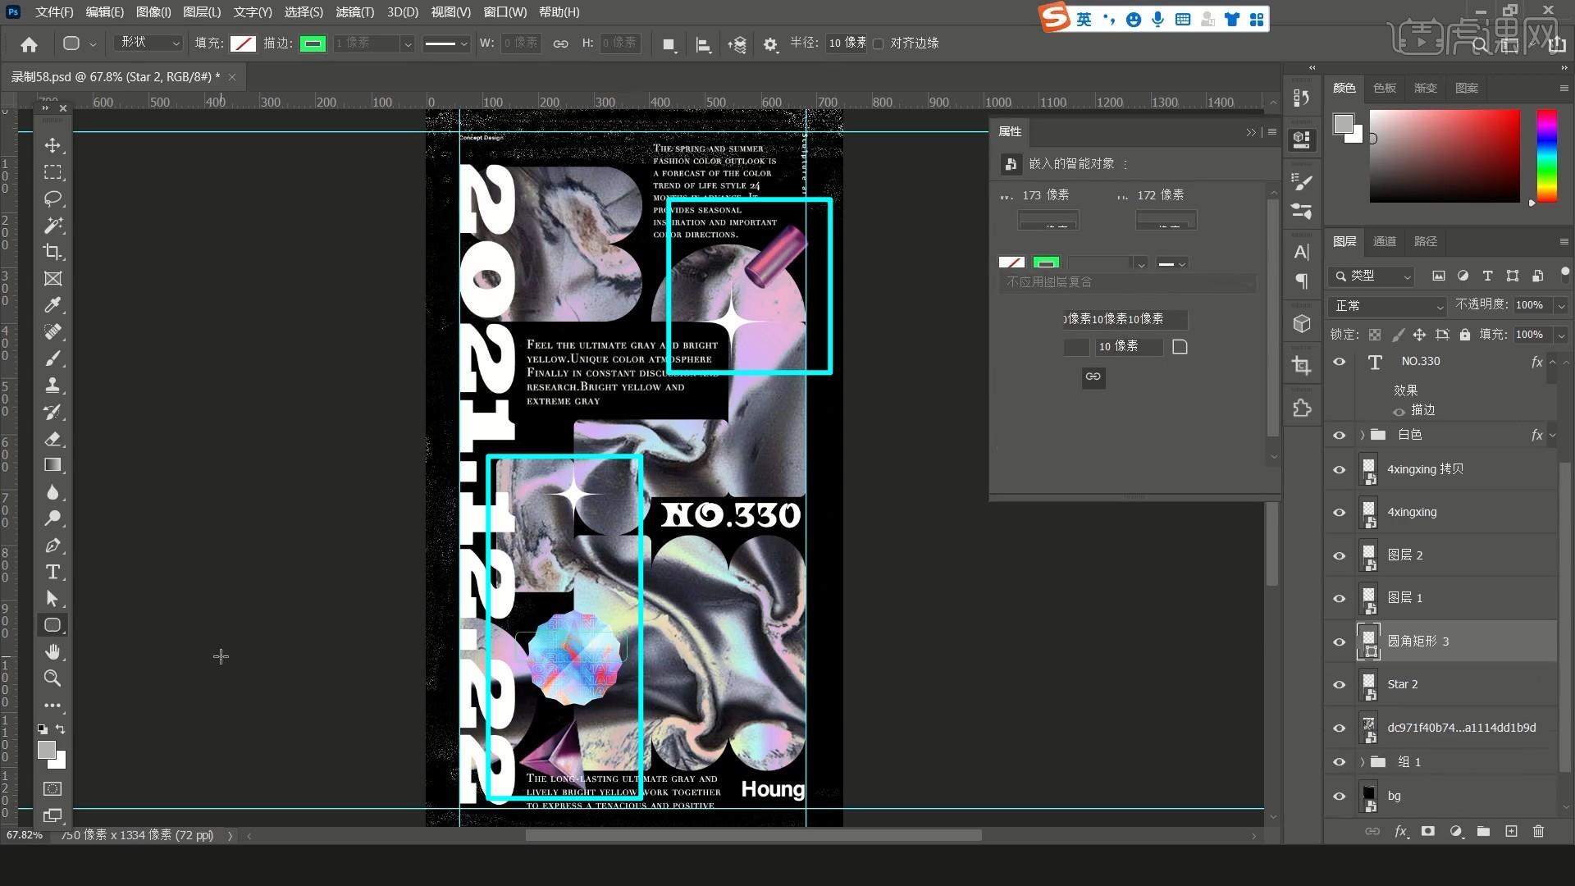Click the create new group folder icon

coord(1483,831)
